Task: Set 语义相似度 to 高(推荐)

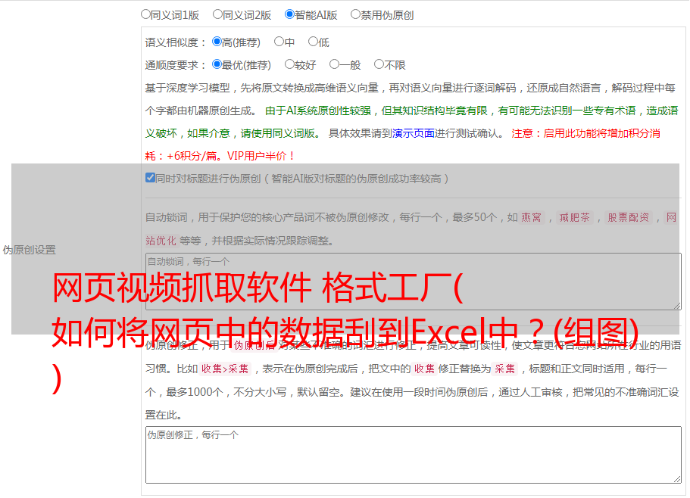Action: coord(217,42)
